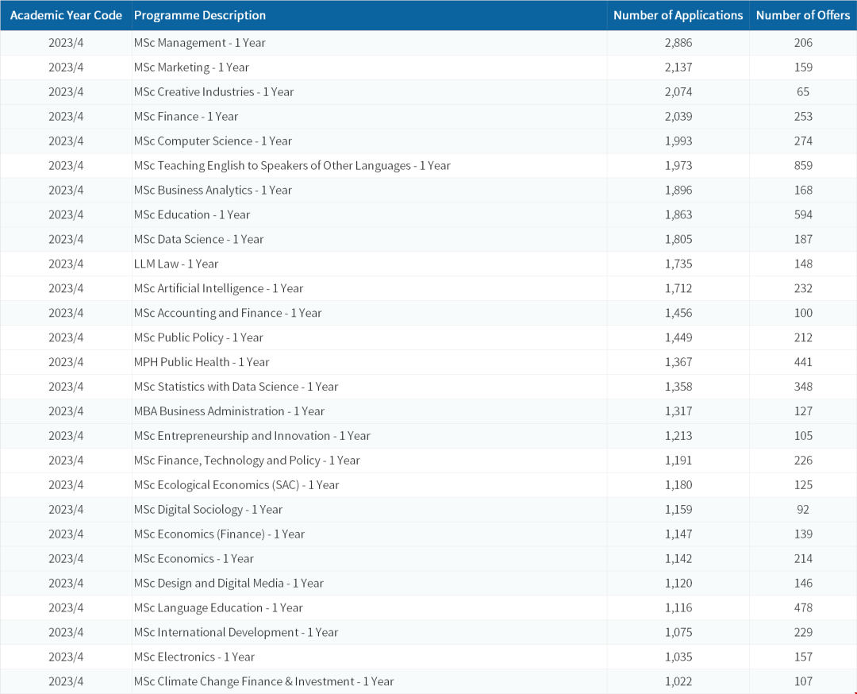
Task: Select the MSc Management - 1 Year row
Action: [x=200, y=43]
